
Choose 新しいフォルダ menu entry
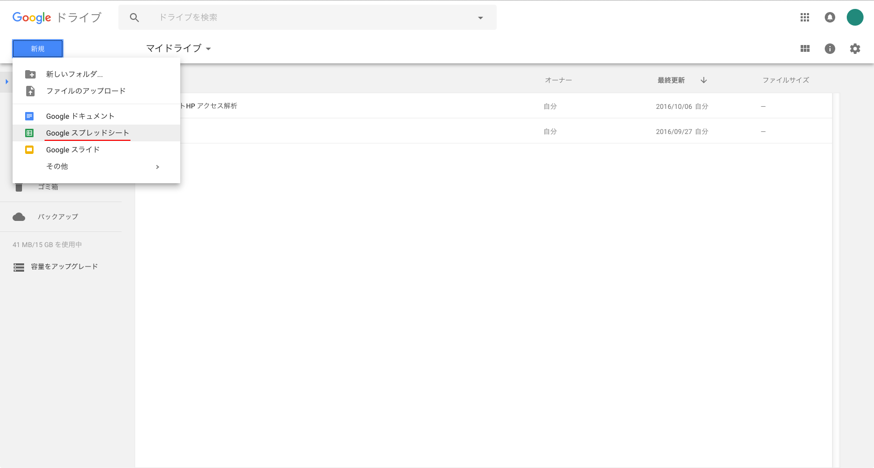point(96,74)
